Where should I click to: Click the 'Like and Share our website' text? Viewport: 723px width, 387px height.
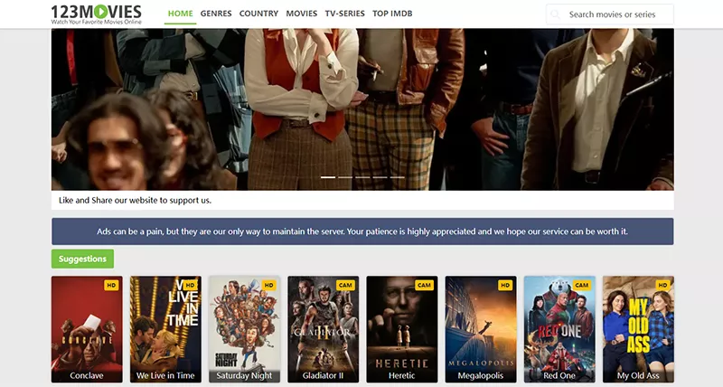[x=135, y=201]
